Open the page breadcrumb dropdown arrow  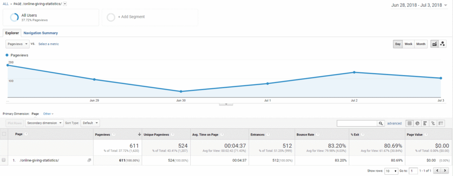click(x=65, y=4)
